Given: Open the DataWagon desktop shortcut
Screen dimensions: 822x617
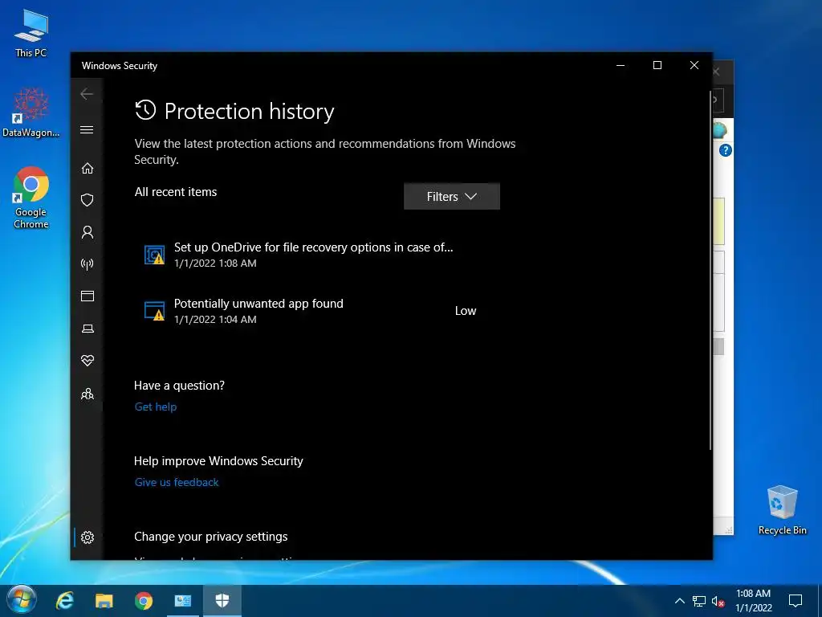Looking at the screenshot, I should coord(31,112).
